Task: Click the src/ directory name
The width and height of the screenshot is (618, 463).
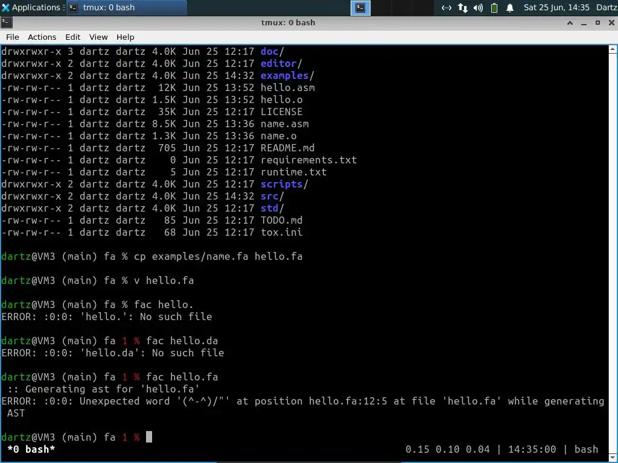Action: pos(272,196)
